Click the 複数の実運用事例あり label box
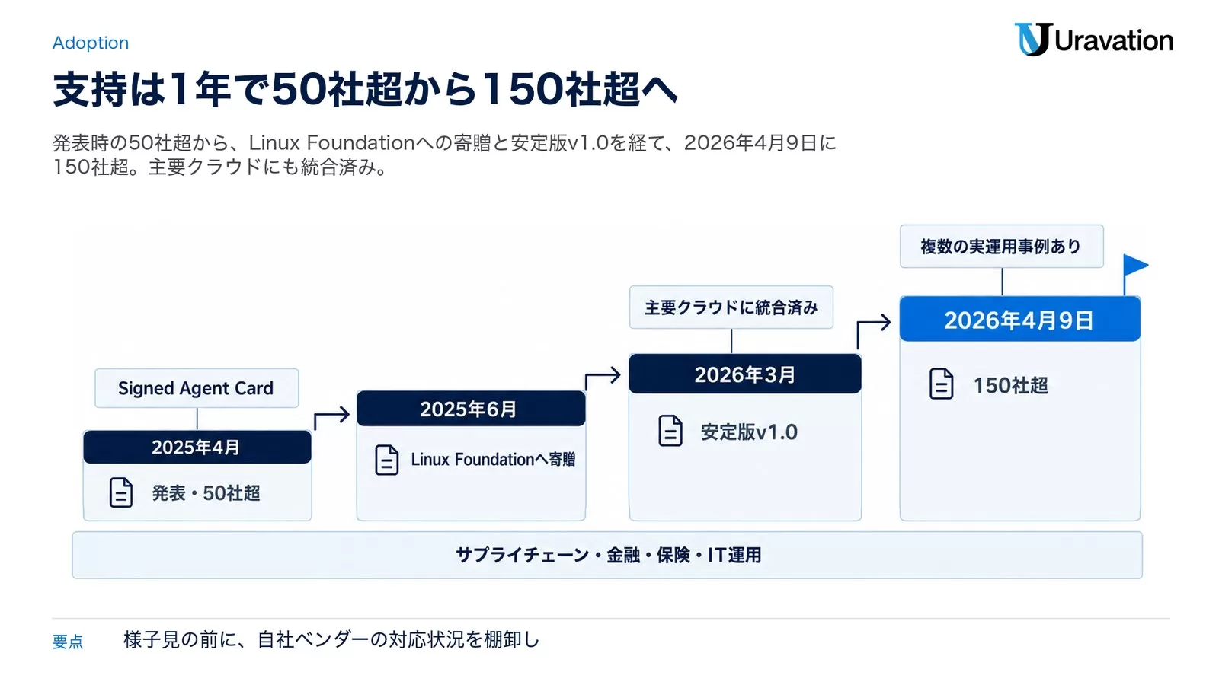 tap(1002, 247)
